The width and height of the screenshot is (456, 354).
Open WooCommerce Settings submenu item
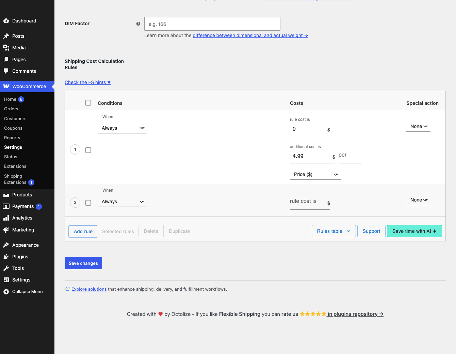[13, 147]
